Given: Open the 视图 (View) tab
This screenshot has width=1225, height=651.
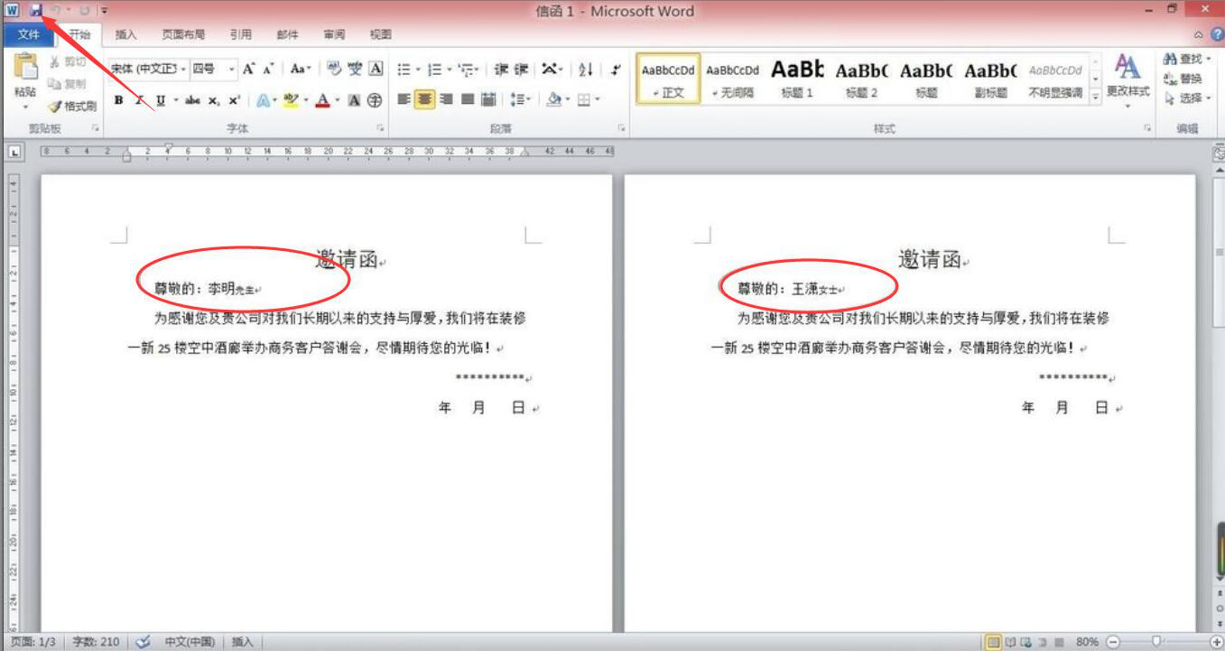Looking at the screenshot, I should [x=381, y=34].
